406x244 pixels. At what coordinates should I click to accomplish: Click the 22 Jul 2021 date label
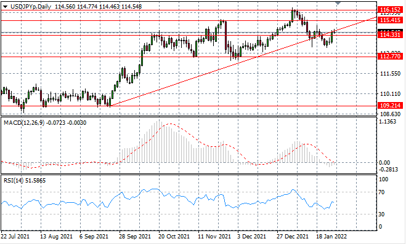(15, 237)
